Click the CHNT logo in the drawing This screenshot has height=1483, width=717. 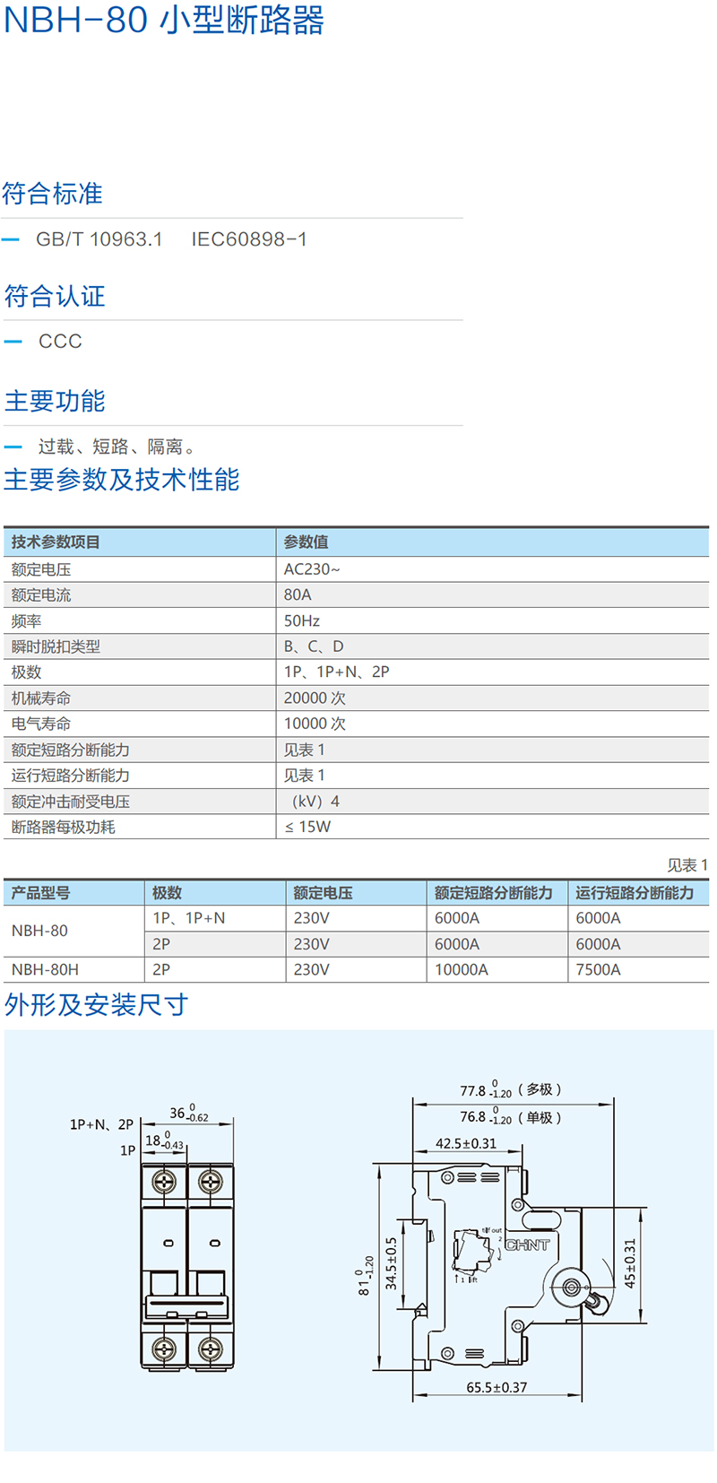[x=527, y=1245]
